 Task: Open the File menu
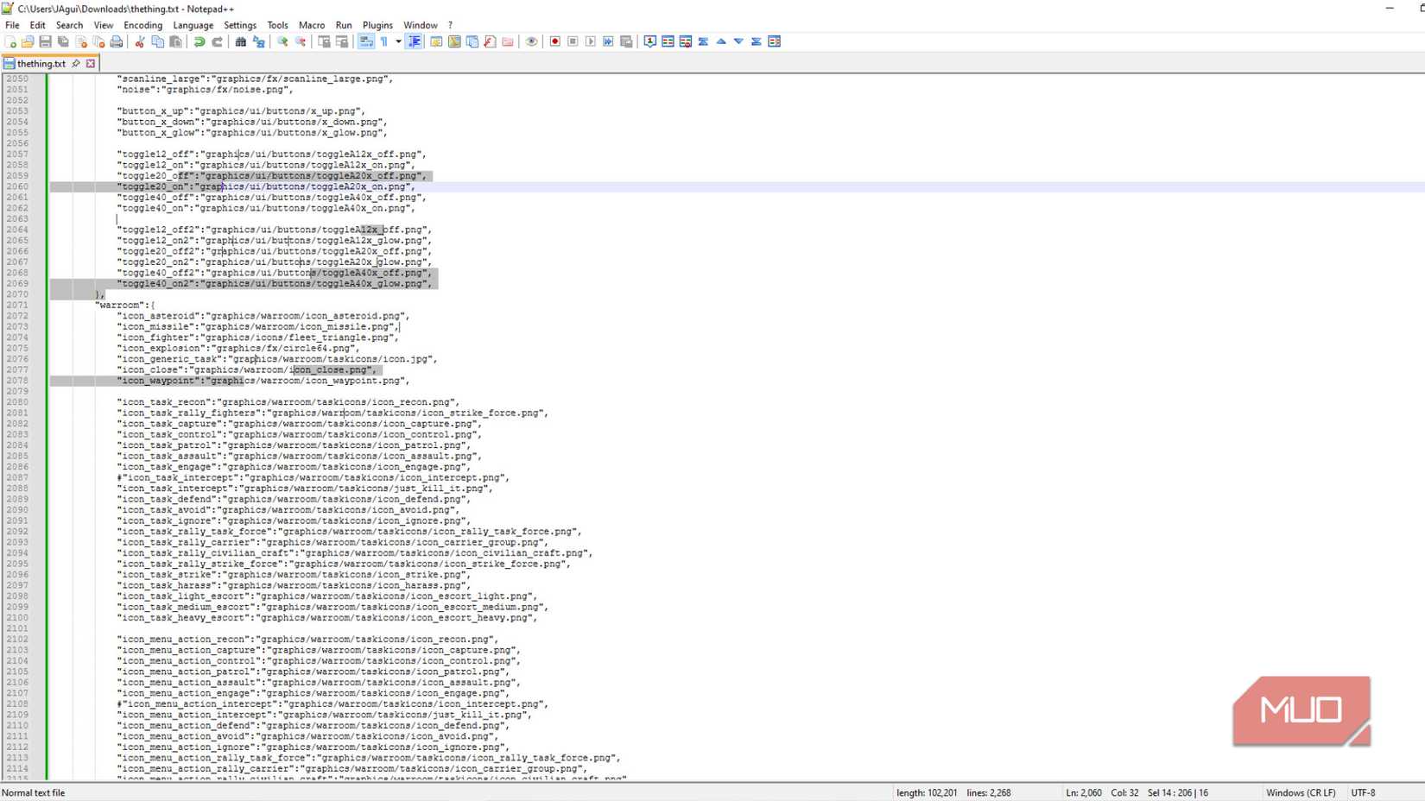click(12, 25)
